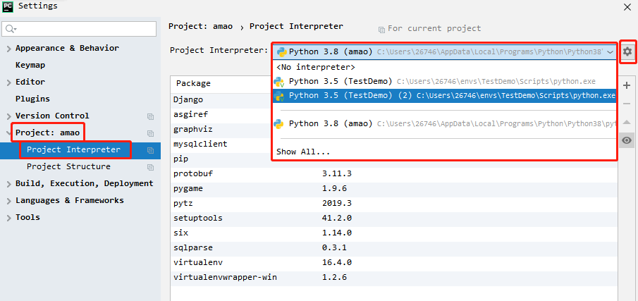This screenshot has width=638, height=301.
Task: Open the Project Interpreter combo box
Action: (x=444, y=51)
